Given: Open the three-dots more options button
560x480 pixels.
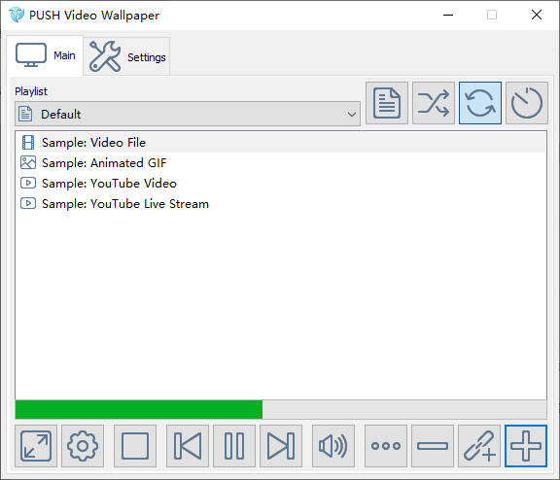Looking at the screenshot, I should (x=386, y=446).
